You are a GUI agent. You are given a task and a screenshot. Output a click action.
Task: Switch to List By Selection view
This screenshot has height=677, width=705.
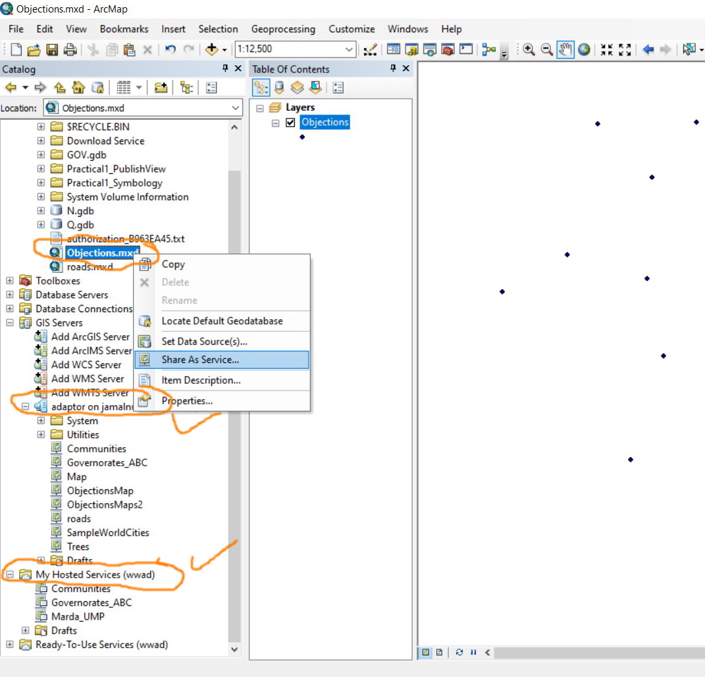coord(315,88)
